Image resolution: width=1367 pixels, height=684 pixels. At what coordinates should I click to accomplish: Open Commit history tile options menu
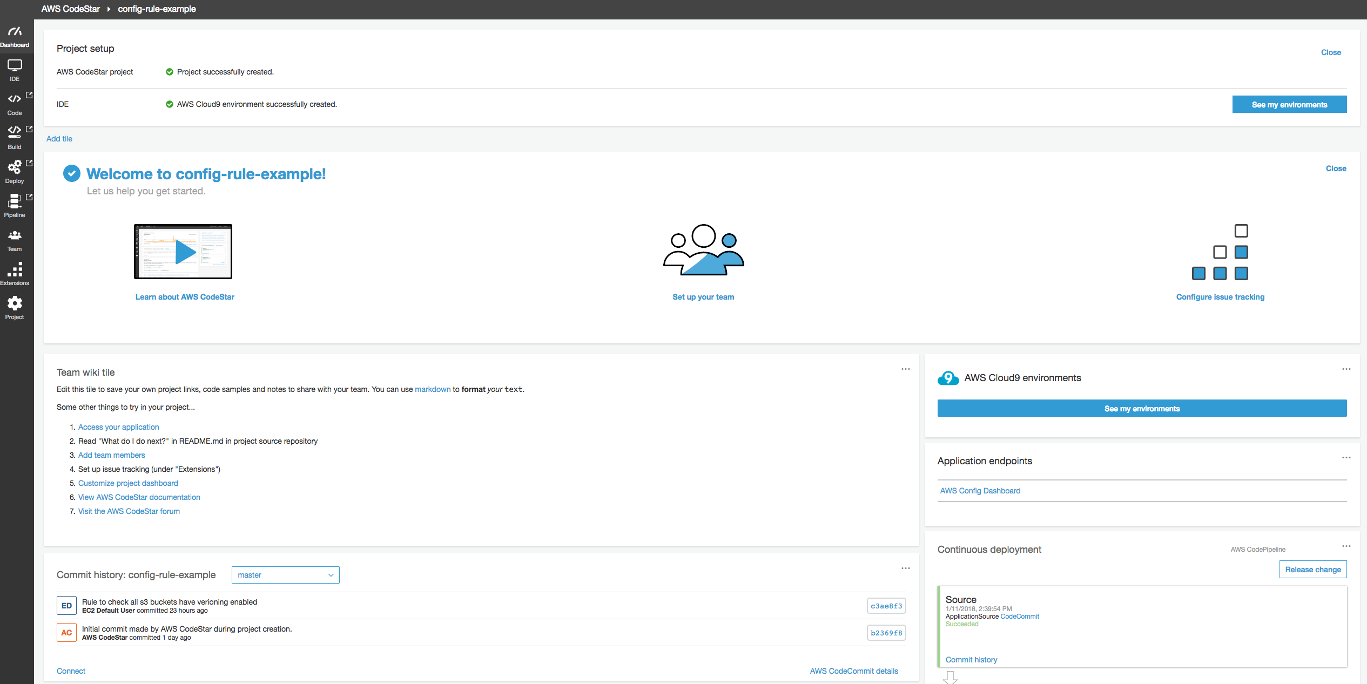click(905, 568)
